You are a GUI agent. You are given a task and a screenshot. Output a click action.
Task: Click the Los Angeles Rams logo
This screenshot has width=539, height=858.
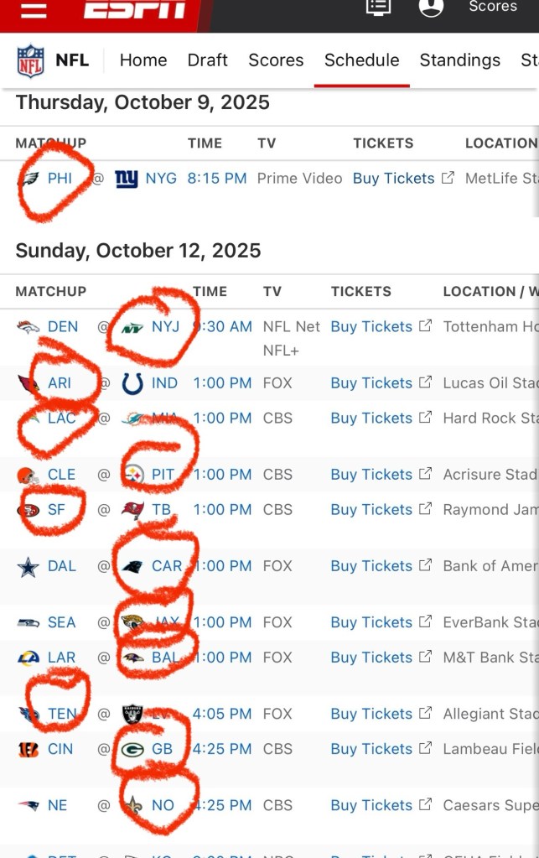29,658
